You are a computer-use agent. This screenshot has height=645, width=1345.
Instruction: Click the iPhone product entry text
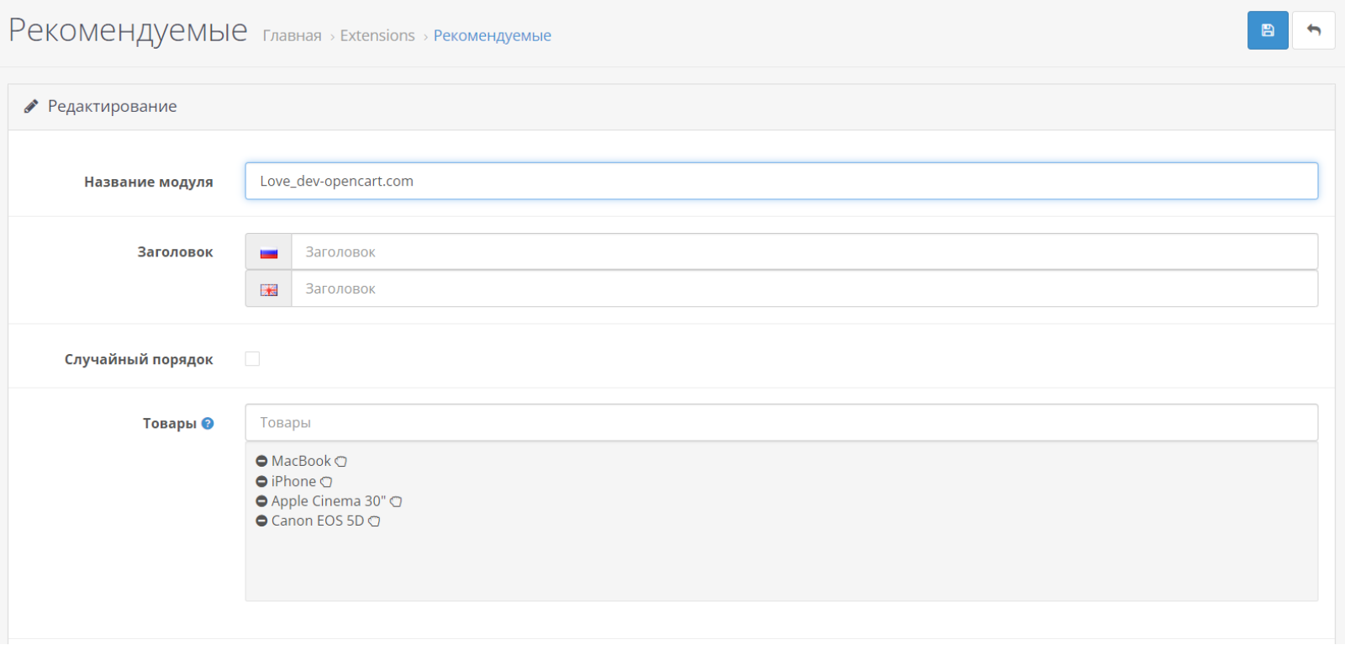293,481
